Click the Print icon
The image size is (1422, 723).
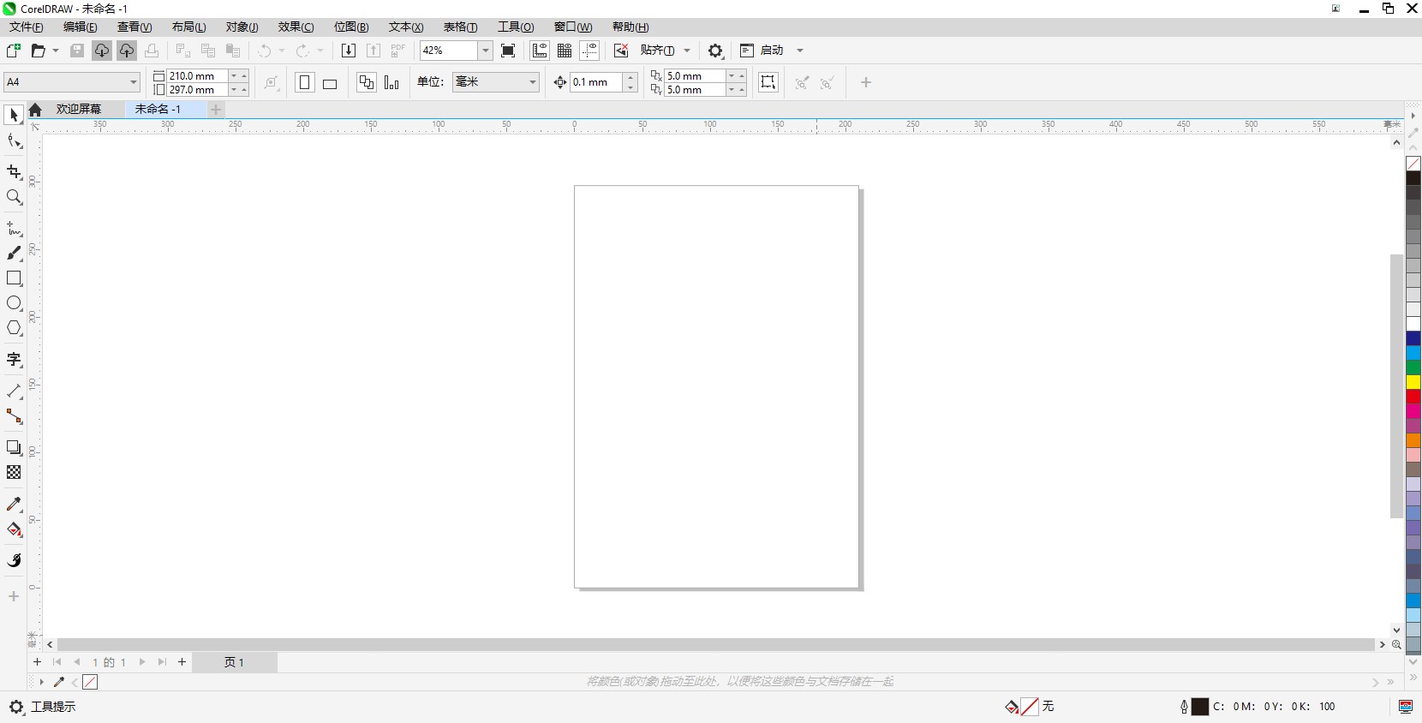[152, 51]
